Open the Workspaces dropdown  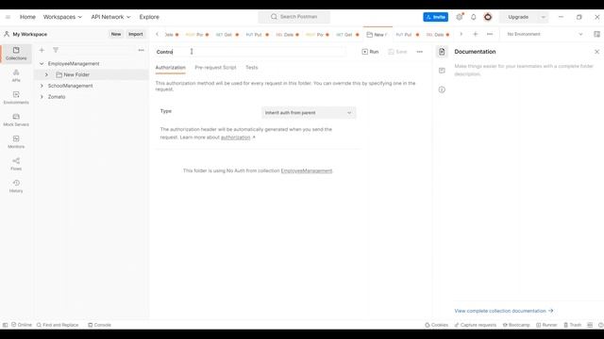pos(62,17)
